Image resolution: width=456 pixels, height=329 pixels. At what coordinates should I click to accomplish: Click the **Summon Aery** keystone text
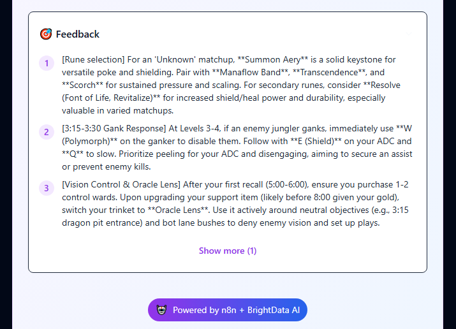click(273, 59)
